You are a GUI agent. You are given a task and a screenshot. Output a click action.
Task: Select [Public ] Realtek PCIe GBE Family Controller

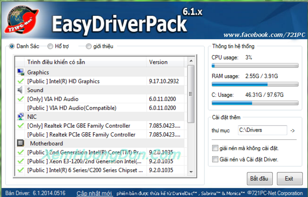(x=100, y=135)
